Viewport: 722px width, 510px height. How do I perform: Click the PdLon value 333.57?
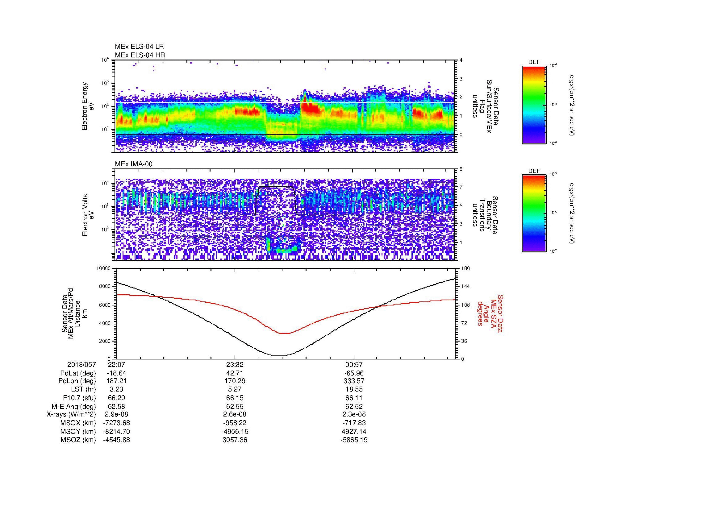354,381
